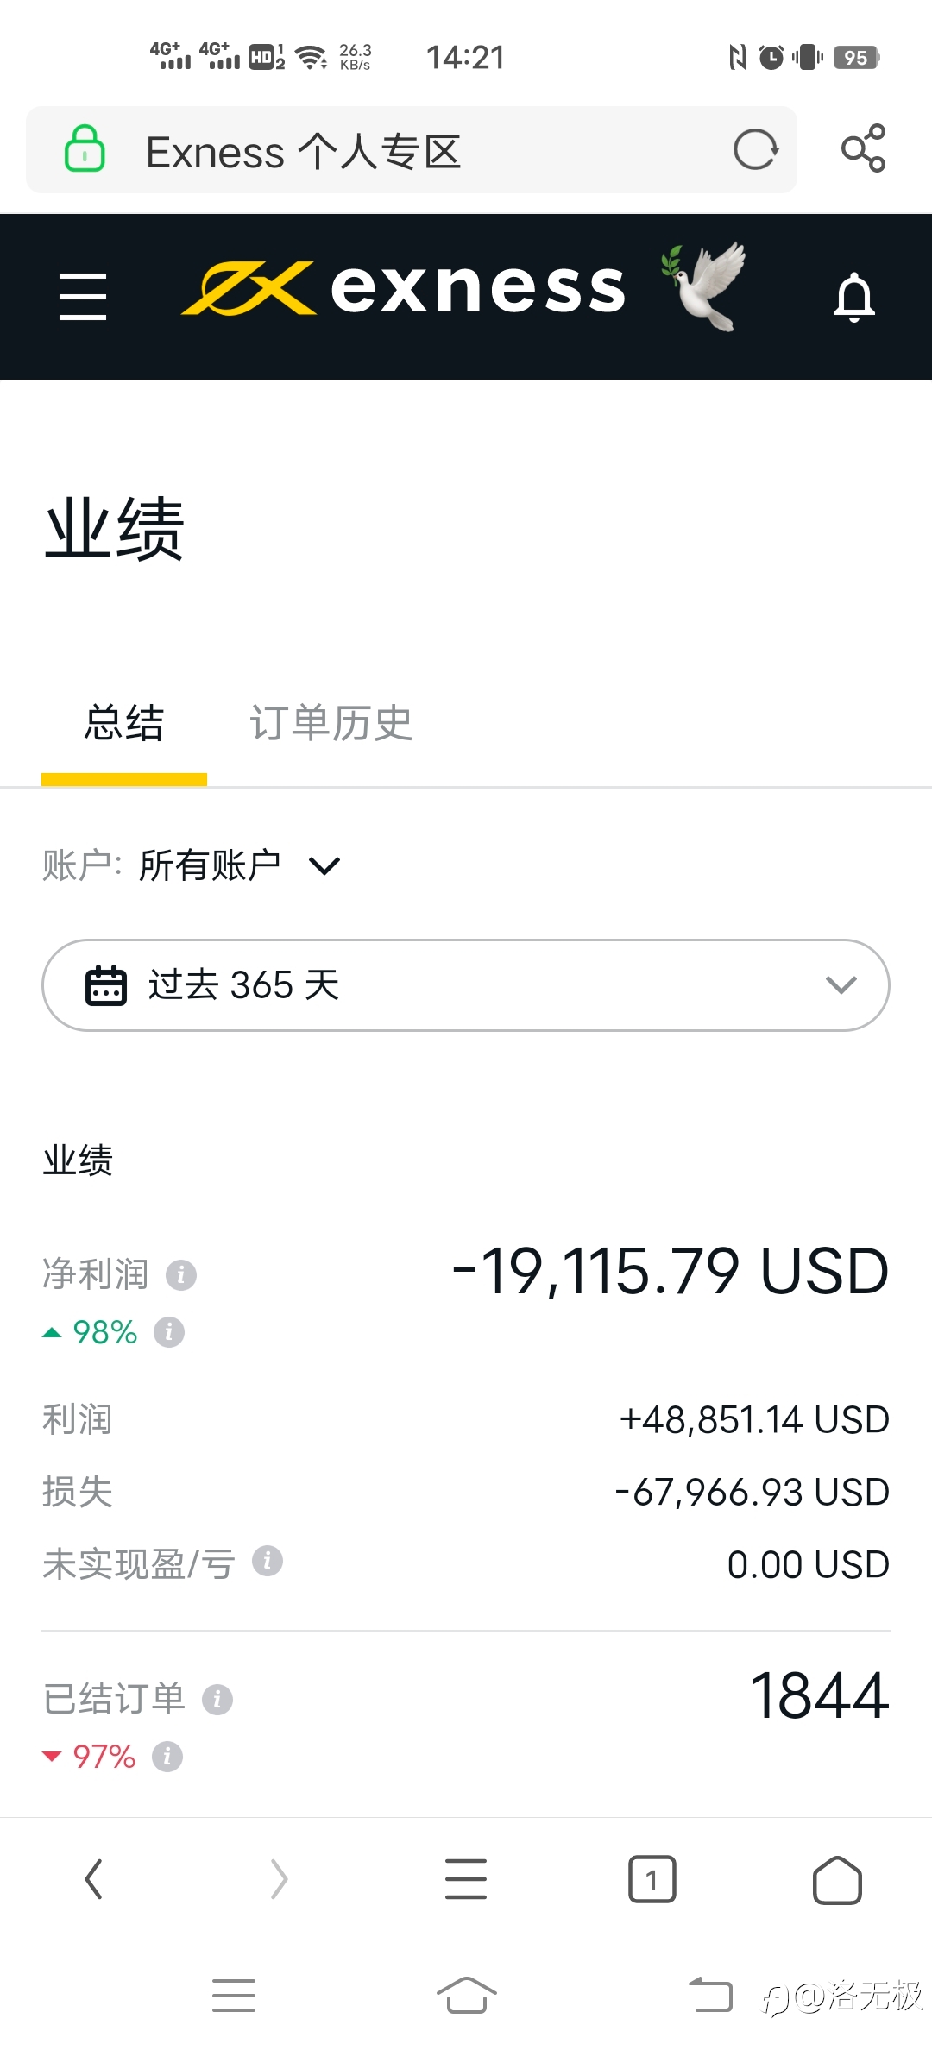The width and height of the screenshot is (932, 2050).
Task: Show info tooltip beside 净利润
Action: pos(181,1274)
